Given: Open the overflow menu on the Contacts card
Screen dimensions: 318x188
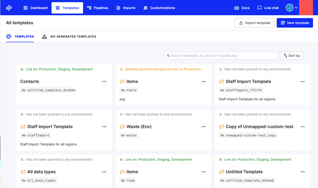Looking at the screenshot, I should (x=104, y=82).
